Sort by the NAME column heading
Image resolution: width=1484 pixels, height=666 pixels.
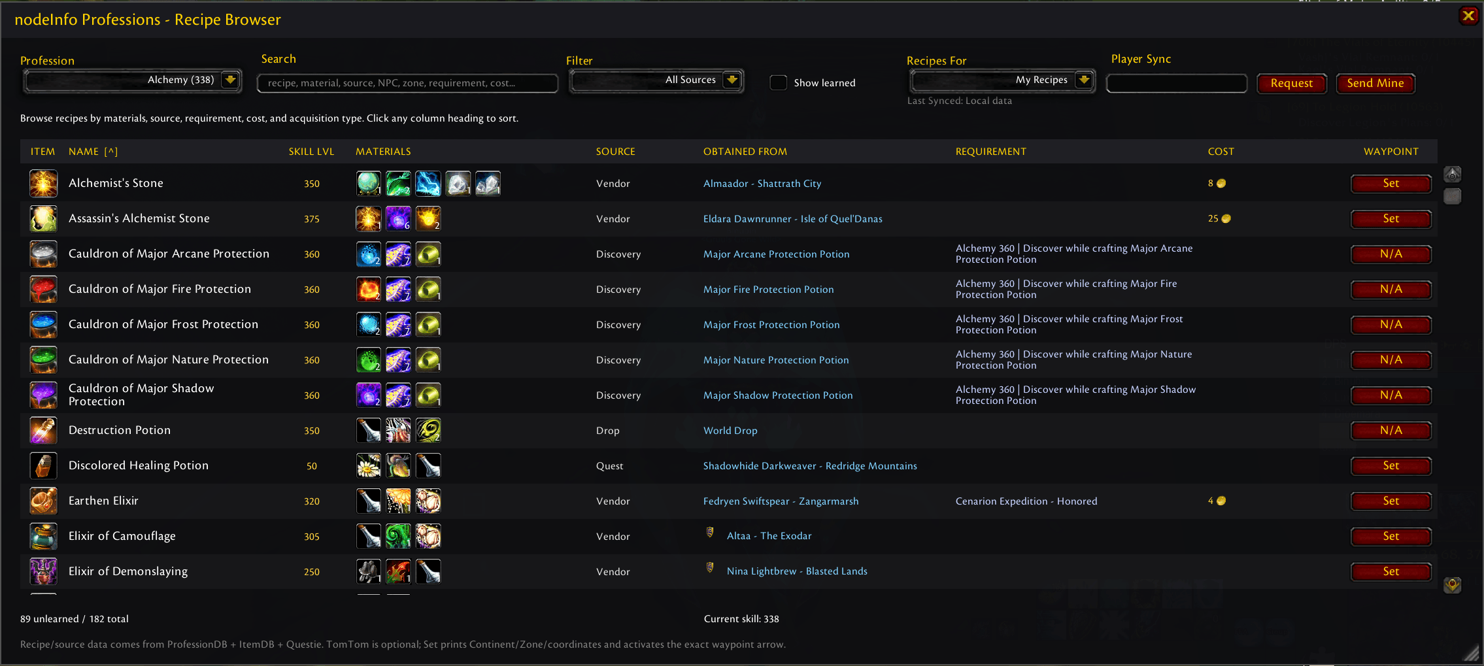tap(93, 152)
